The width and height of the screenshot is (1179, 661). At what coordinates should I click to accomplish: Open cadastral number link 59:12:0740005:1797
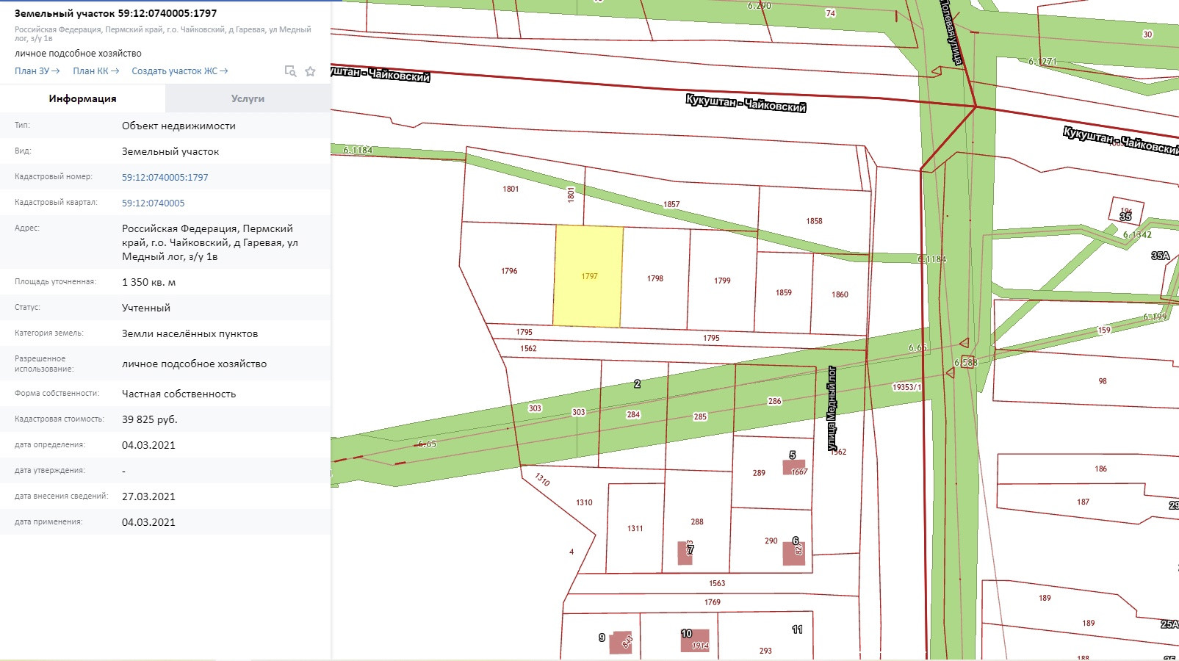pos(165,177)
